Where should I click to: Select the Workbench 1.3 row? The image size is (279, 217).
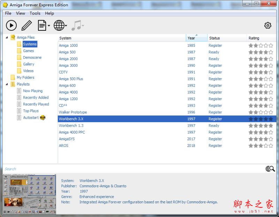(x=167, y=126)
